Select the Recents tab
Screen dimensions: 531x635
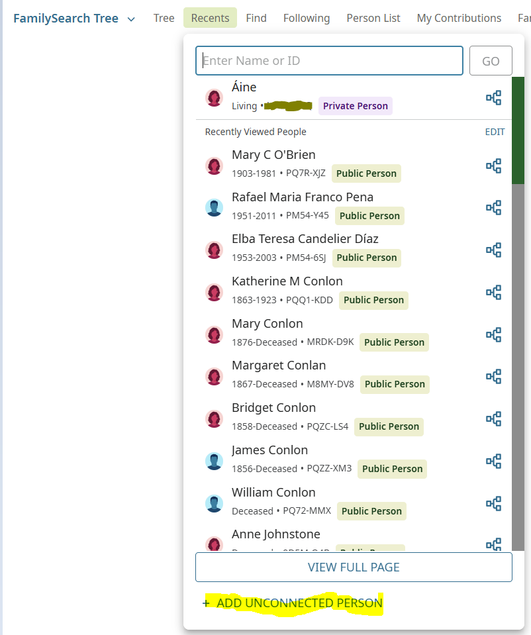click(x=210, y=18)
